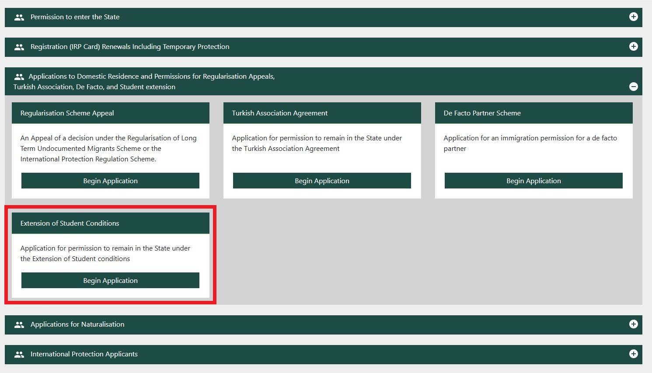
Task: Begin the Regularisation Scheme Appeal application
Action: 110,181
